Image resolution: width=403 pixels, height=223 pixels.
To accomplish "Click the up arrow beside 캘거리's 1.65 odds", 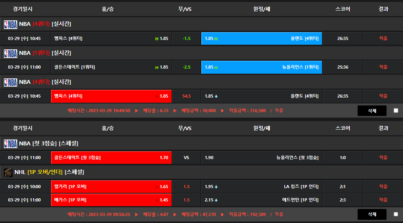I will [x=157, y=187].
